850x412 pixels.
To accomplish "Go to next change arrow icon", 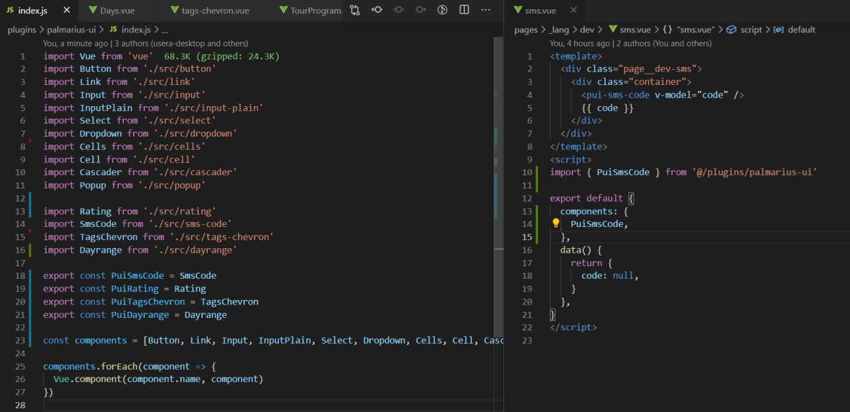I will (420, 10).
